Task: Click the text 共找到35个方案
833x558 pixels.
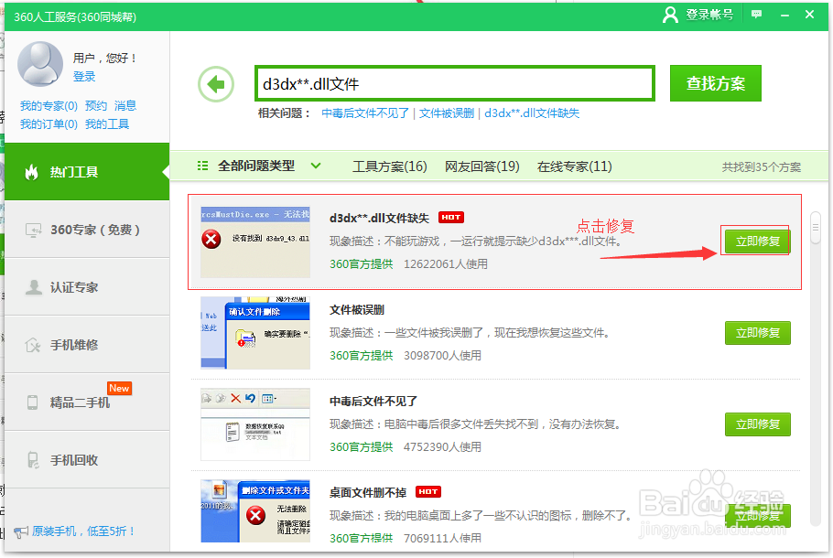Action: [x=762, y=167]
